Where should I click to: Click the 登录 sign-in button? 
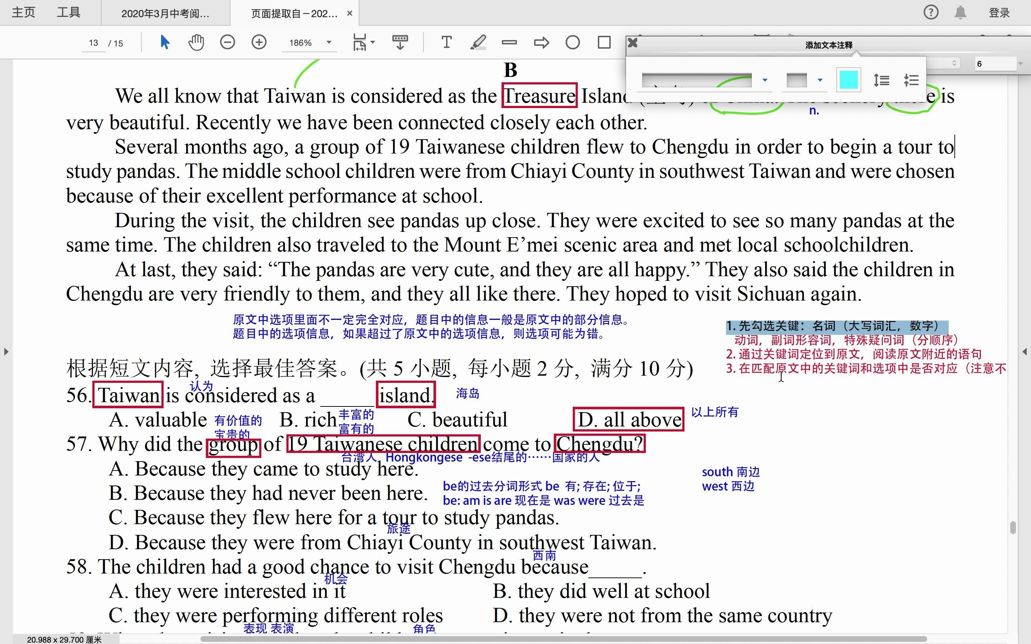tap(999, 13)
